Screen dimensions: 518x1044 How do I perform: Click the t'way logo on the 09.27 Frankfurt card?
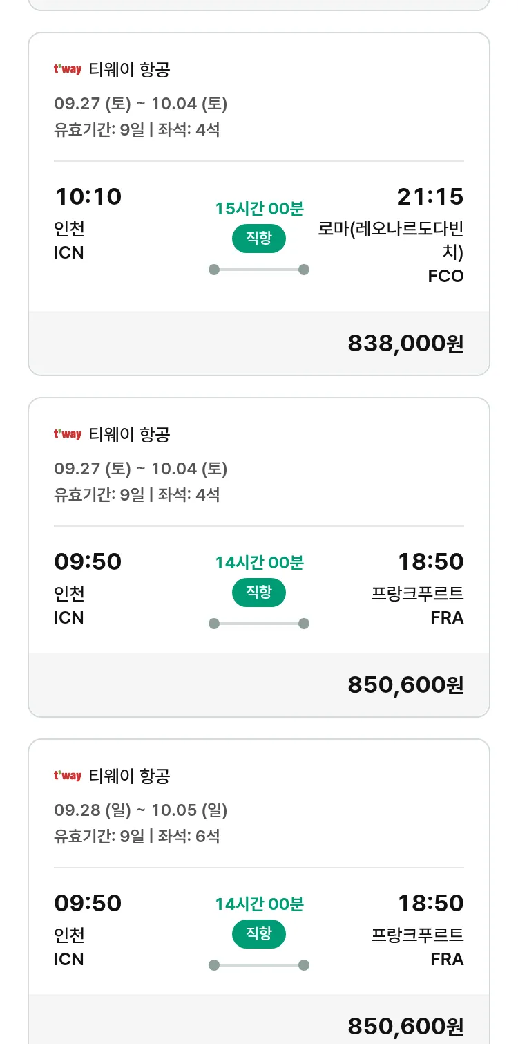(68, 434)
